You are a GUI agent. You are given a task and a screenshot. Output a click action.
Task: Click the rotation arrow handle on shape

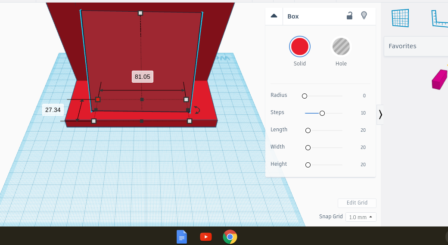point(197,110)
